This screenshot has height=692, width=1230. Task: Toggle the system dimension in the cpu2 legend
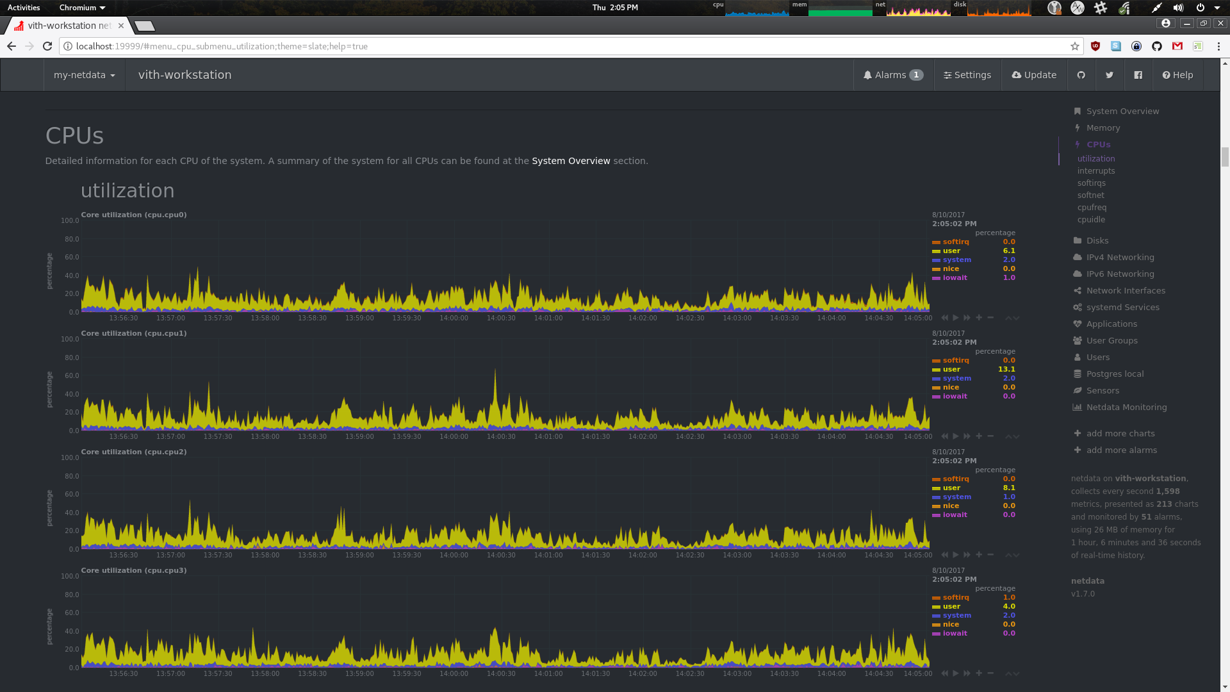tap(956, 497)
